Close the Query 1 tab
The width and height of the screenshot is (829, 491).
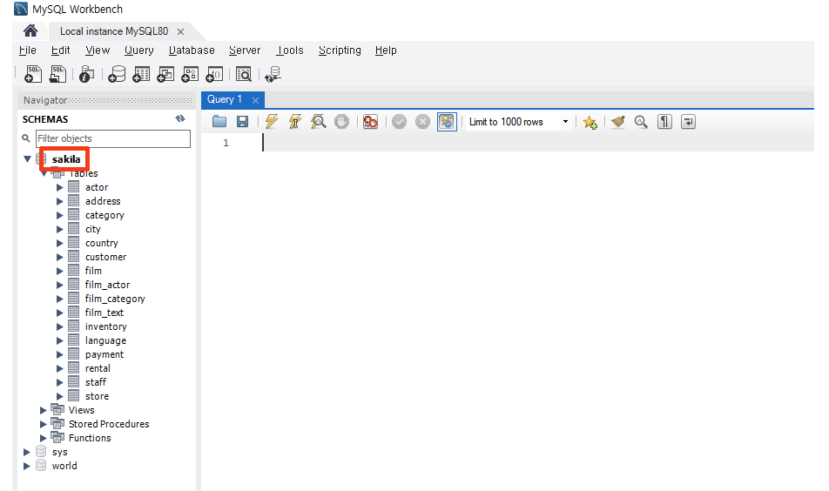point(255,100)
